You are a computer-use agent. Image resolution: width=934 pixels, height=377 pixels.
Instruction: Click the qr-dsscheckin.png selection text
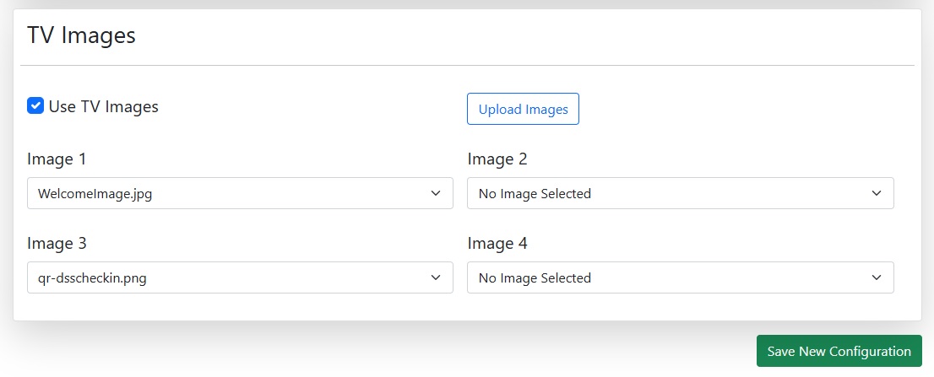tap(92, 278)
